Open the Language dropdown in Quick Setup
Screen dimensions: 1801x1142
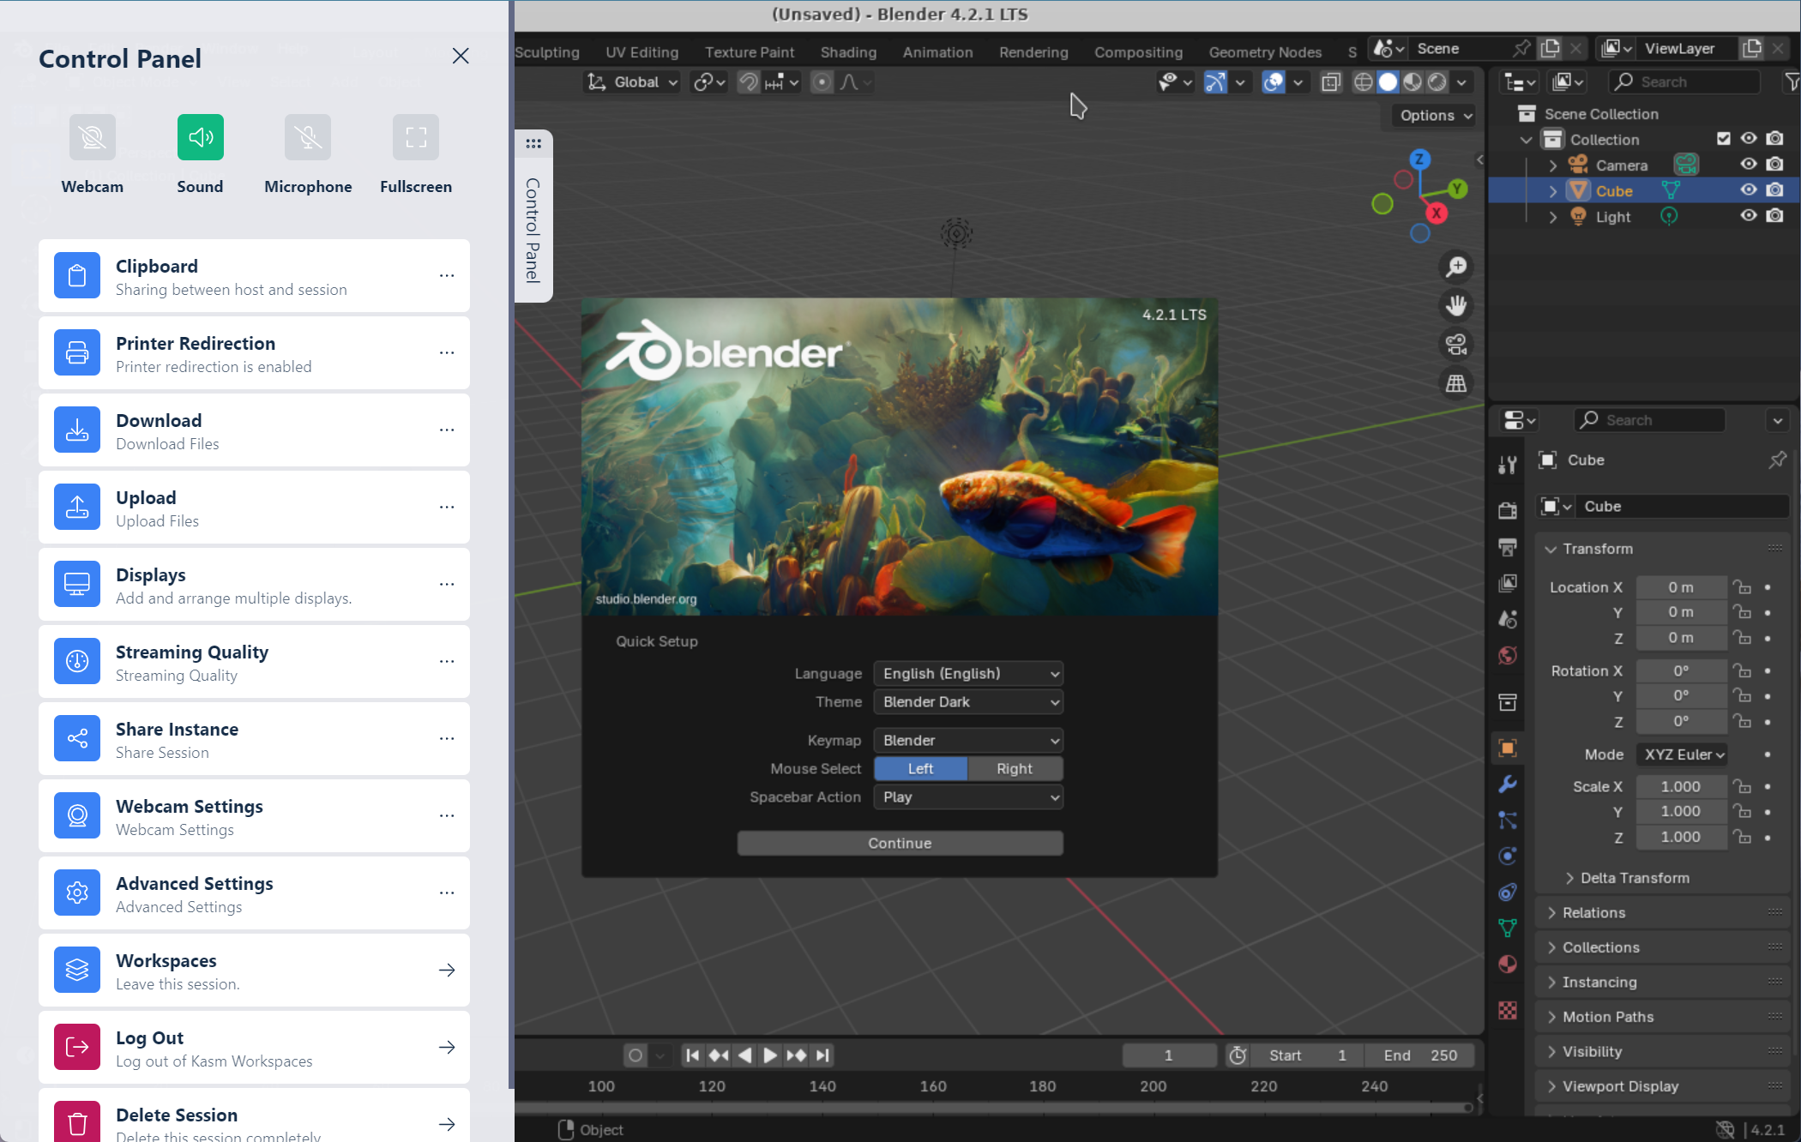coord(968,673)
